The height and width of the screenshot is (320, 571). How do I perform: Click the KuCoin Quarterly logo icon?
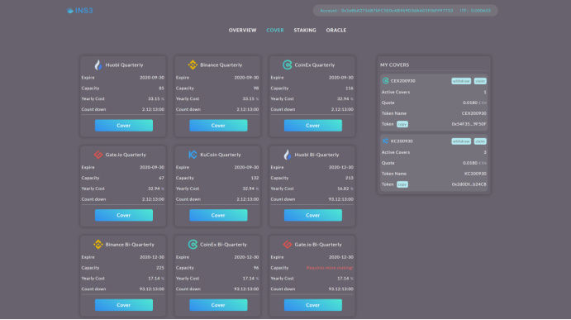(193, 155)
